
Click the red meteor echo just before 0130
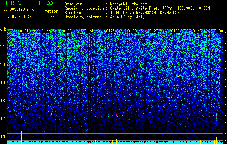216,117
